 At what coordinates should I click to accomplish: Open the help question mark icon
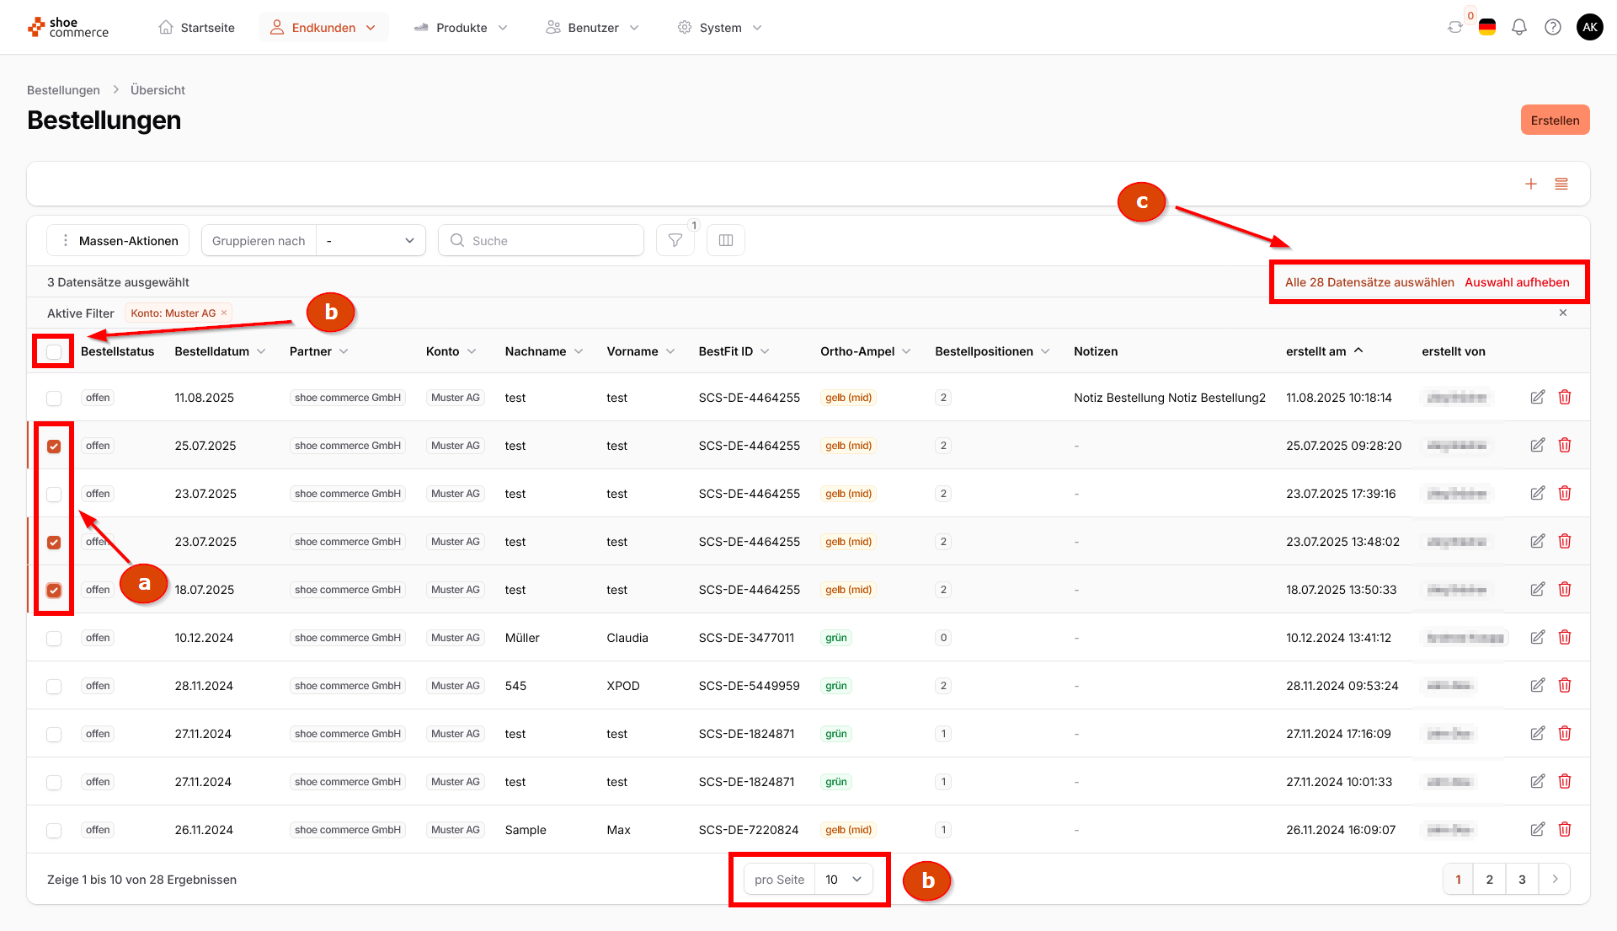pyautogui.click(x=1552, y=28)
